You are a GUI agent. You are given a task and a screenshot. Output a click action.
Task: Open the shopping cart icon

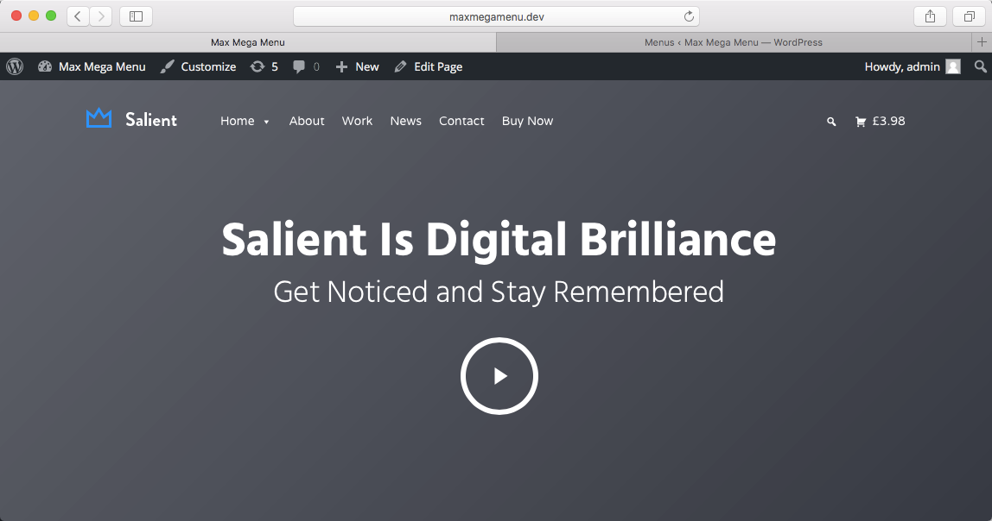click(861, 122)
